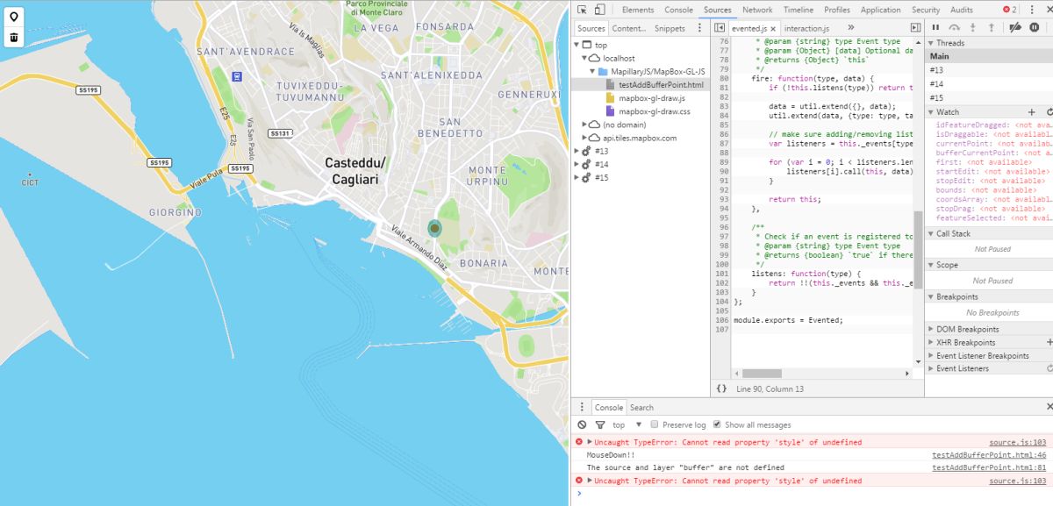Collapse the MapillaryJS/MapBox-GL-JS folder
1053x506 pixels.
592,71
